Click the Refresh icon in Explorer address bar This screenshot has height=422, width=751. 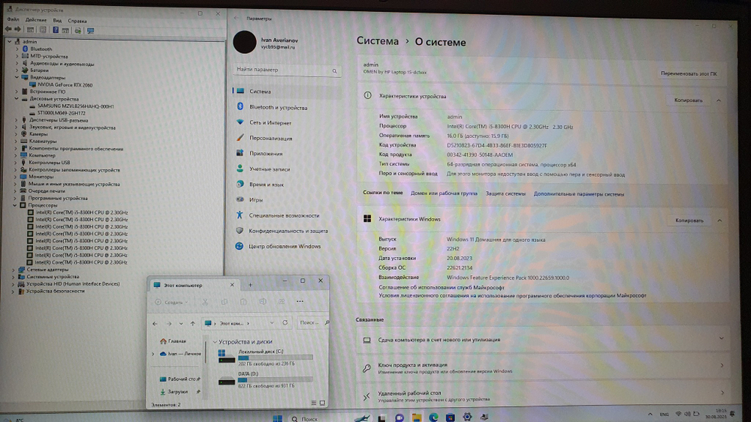pyautogui.click(x=285, y=322)
